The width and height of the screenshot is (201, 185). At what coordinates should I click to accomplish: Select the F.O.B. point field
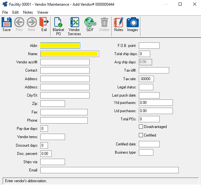click(149, 46)
